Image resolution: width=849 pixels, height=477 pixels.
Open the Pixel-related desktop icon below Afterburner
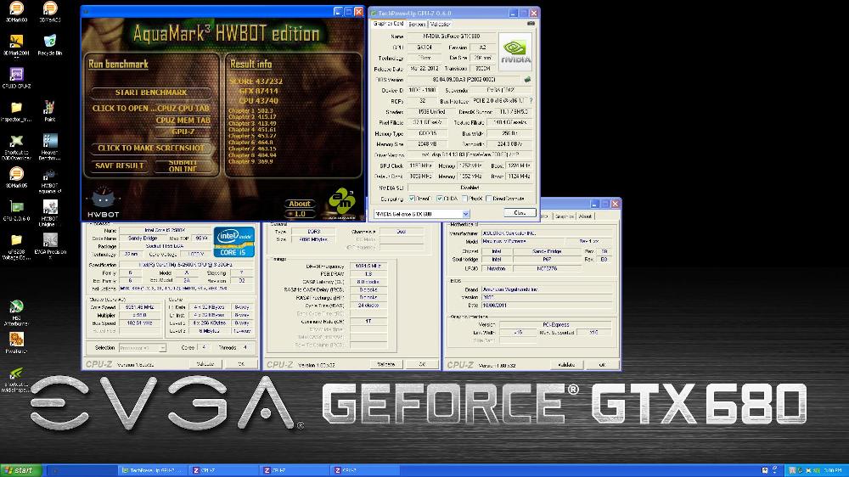16,342
